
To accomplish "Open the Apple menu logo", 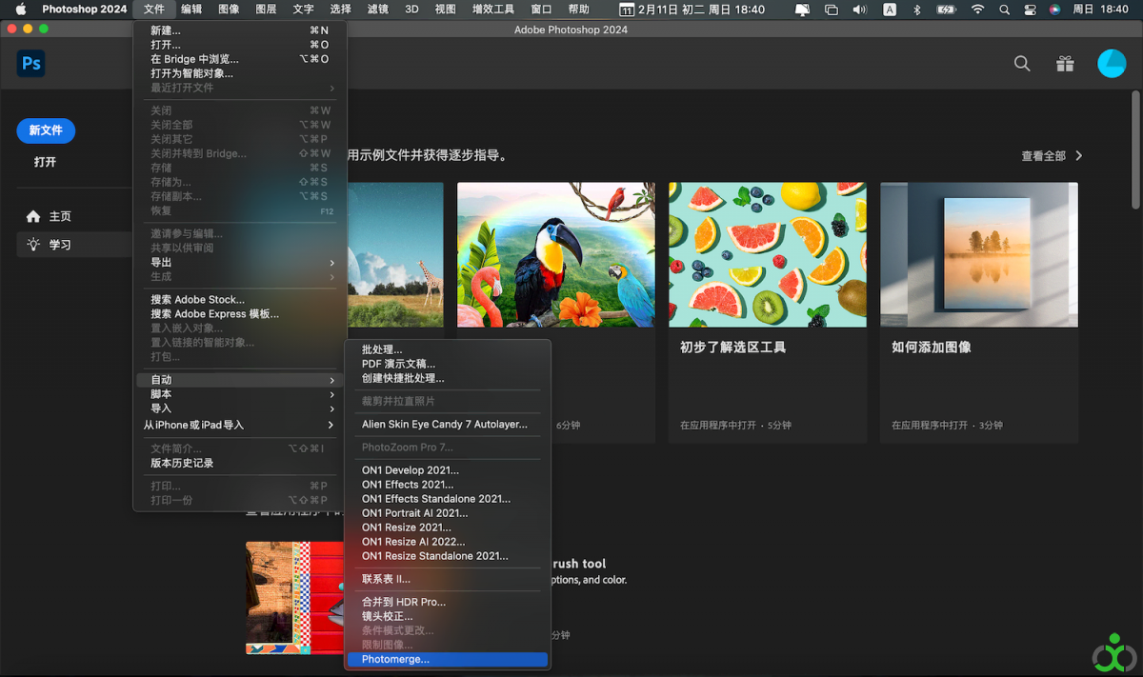I will pyautogui.click(x=20, y=10).
